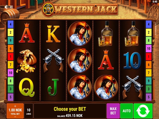The width and height of the screenshot is (159, 119).
Task: Select the purple MAX BET button
Action: point(113,111)
